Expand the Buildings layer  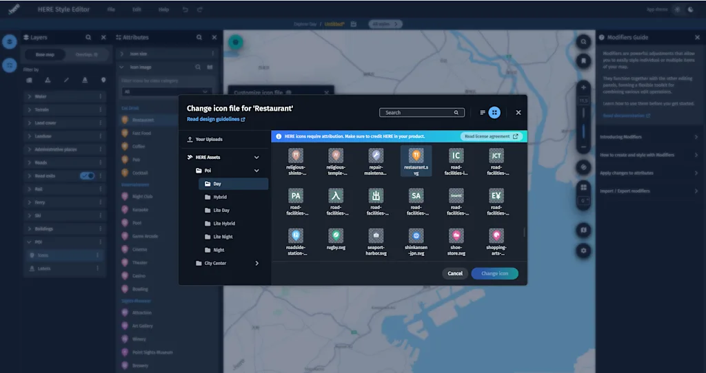(x=29, y=228)
